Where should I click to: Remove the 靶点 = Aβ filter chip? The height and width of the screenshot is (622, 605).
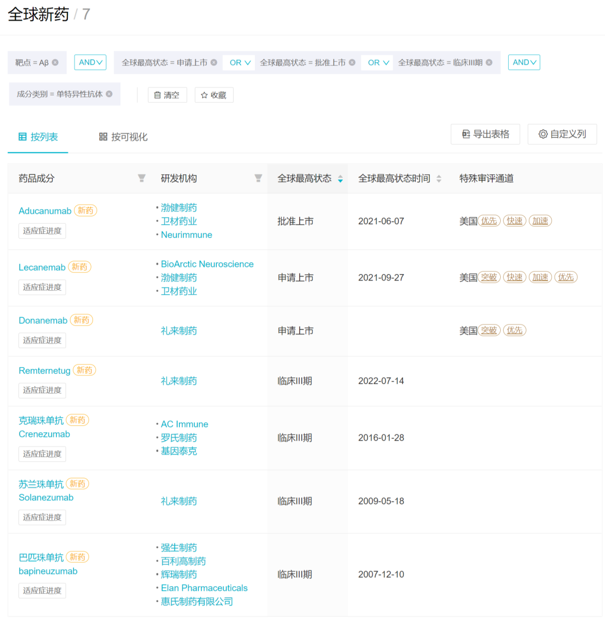pos(55,62)
